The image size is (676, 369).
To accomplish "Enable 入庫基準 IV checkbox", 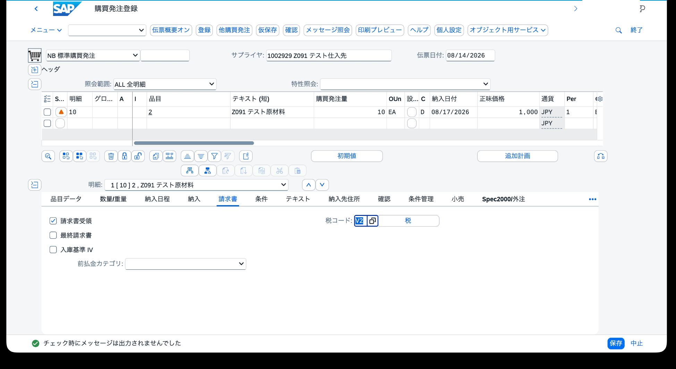I will [53, 250].
